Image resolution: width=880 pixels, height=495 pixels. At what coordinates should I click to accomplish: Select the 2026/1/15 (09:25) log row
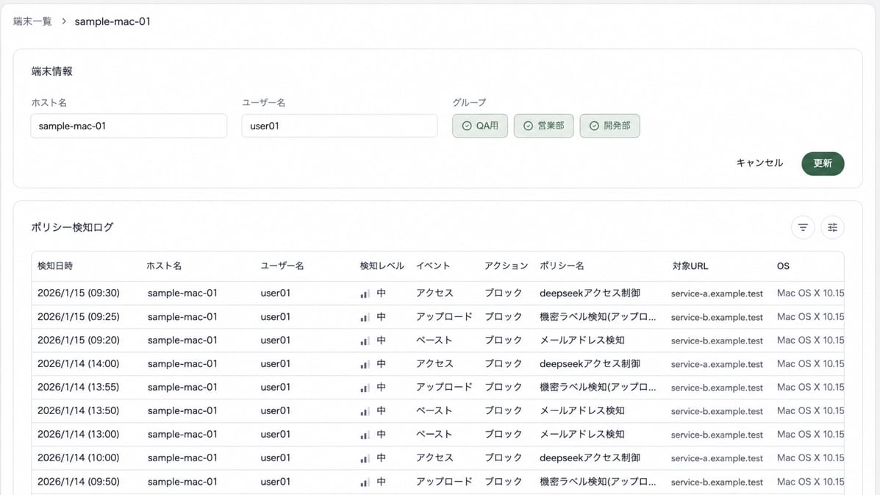(x=437, y=316)
